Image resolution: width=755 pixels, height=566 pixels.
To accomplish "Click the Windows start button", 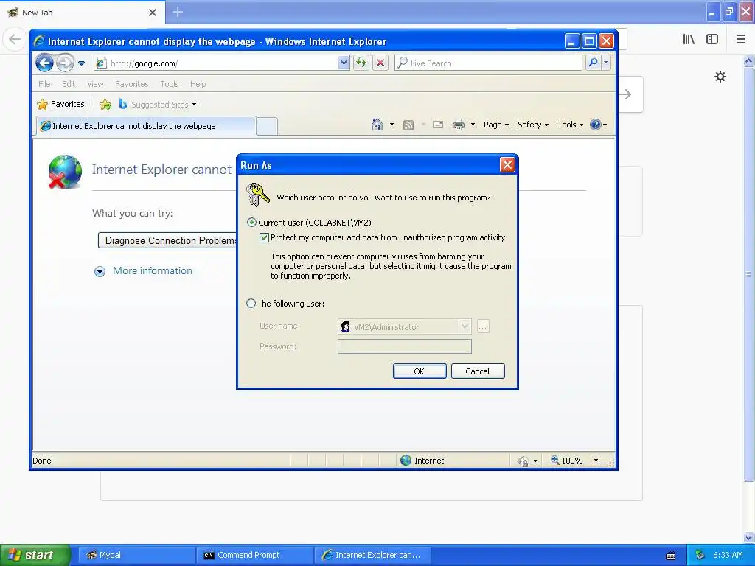I will pos(35,555).
